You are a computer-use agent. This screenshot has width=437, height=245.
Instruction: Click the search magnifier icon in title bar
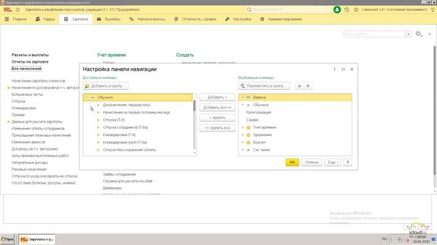click(249, 10)
